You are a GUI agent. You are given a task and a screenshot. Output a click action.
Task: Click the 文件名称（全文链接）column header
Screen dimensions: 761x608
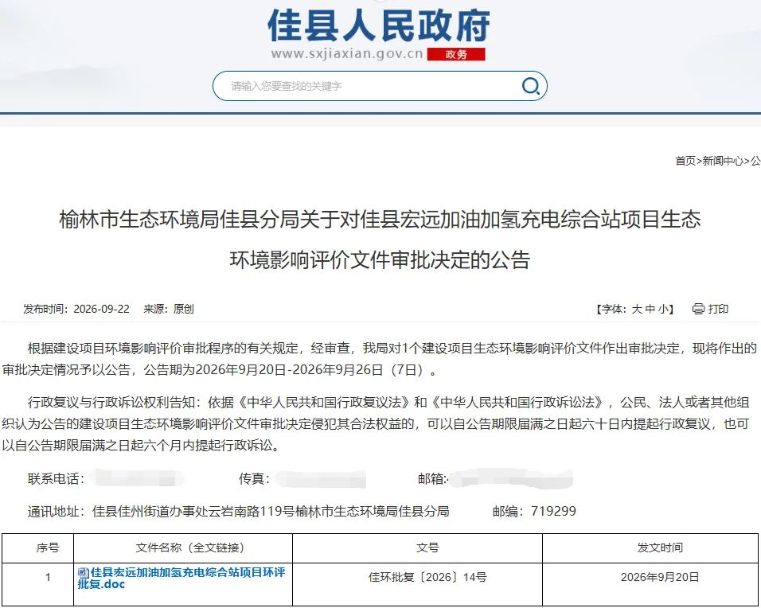(x=189, y=548)
